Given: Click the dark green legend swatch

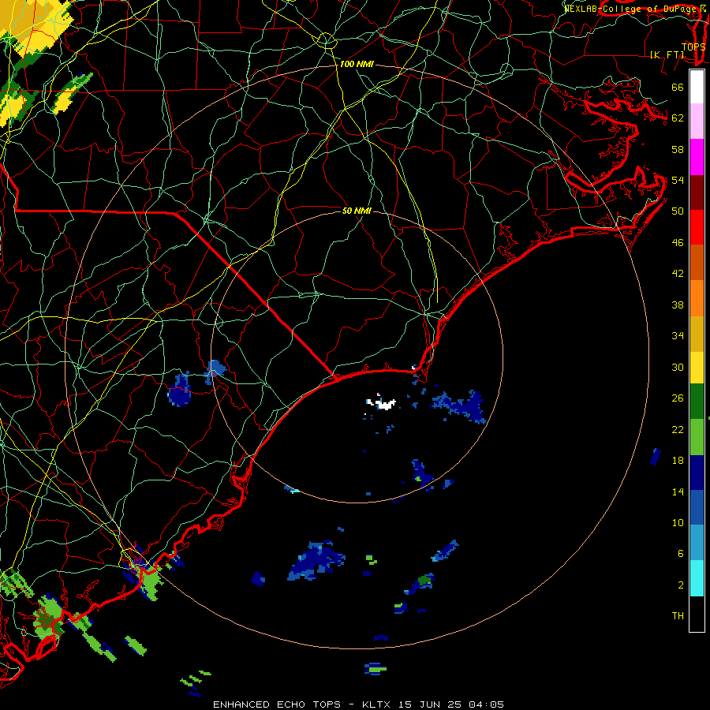Looking at the screenshot, I should tap(697, 402).
